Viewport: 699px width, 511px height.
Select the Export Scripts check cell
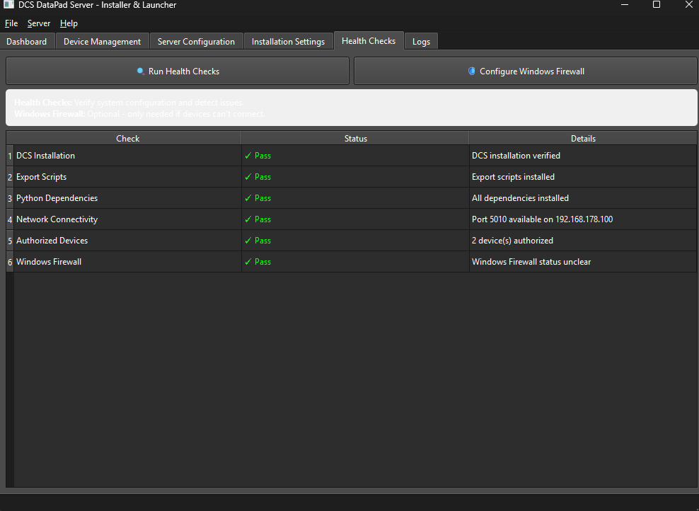(x=128, y=177)
